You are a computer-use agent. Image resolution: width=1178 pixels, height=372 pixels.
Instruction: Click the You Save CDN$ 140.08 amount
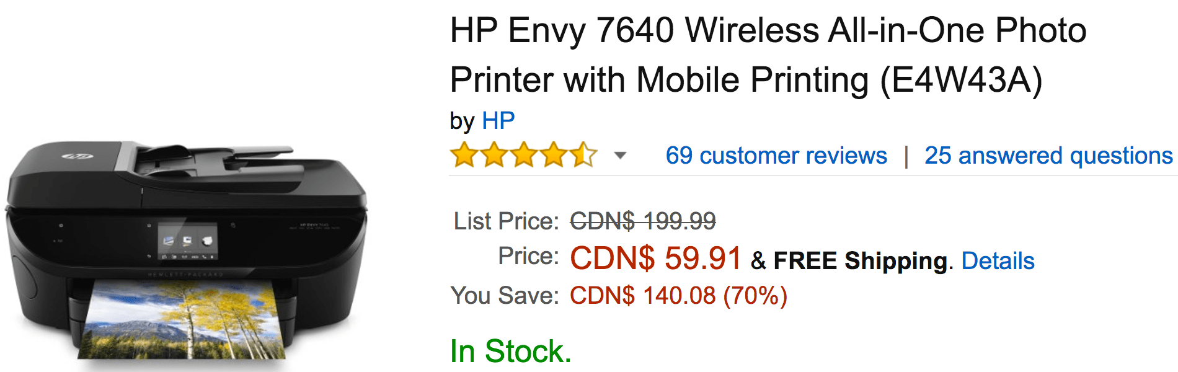pyautogui.click(x=678, y=296)
